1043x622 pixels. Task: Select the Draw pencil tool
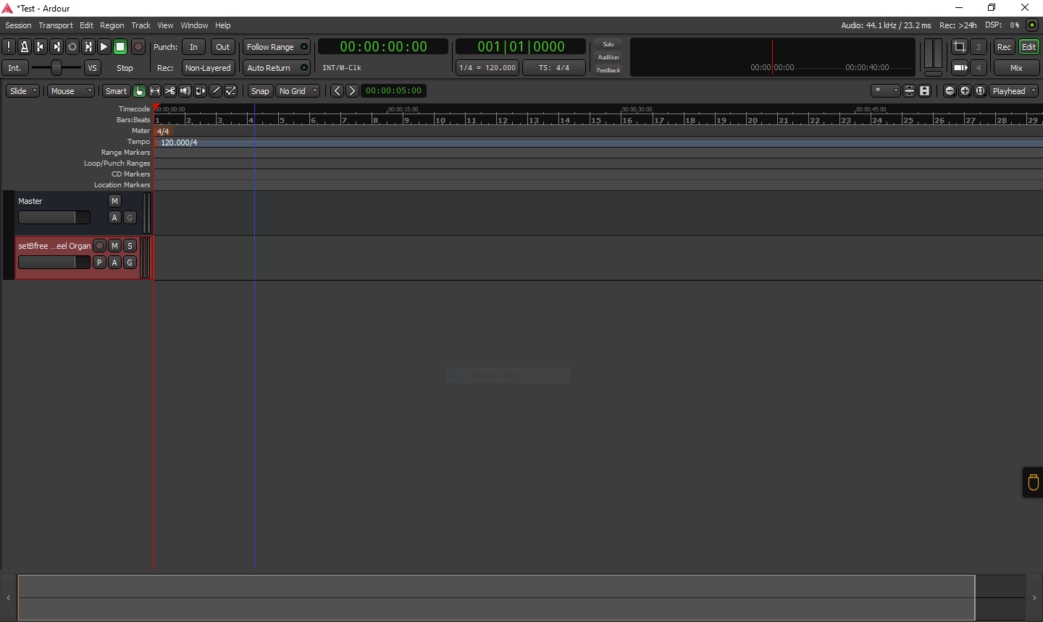215,91
